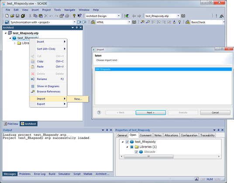Image resolution: width=234 pixels, height=183 pixels.
Task: Choose Insert in the context menu
Action: 48,42
